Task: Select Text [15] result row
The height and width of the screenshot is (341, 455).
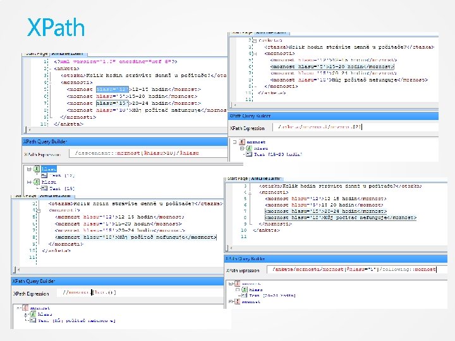Action: pyautogui.click(x=62, y=188)
